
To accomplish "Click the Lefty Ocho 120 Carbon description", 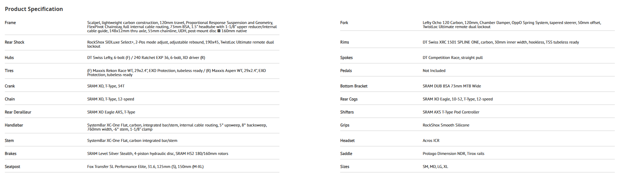I will [x=511, y=25].
